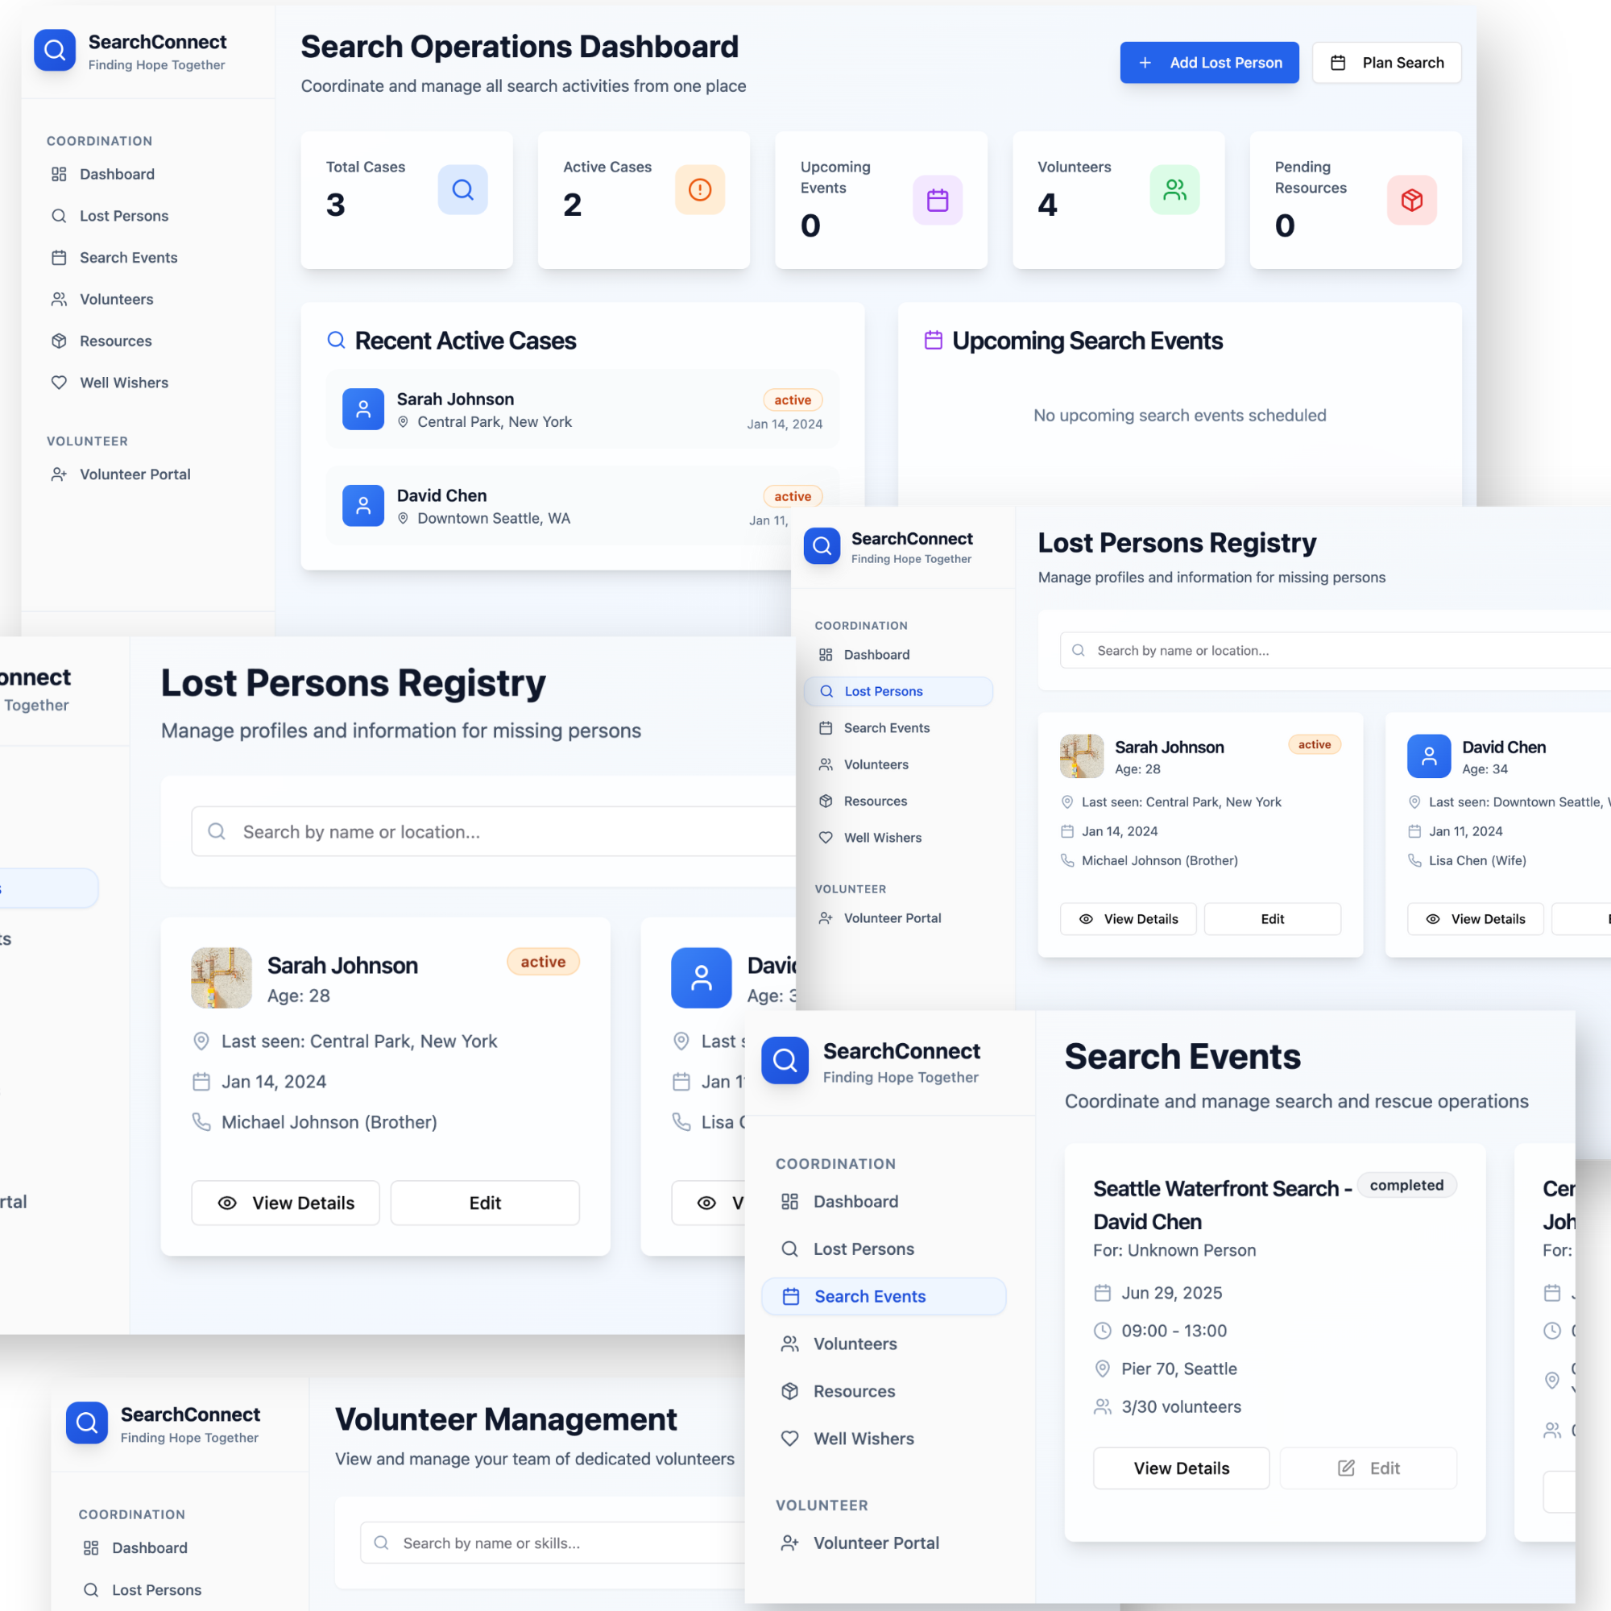
Task: Click search field in small Lost Persons Registry
Action: (1334, 650)
